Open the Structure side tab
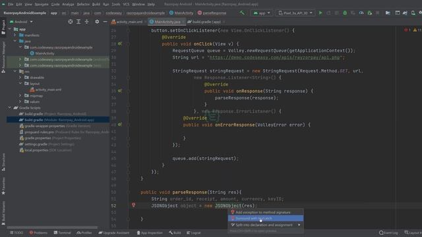This screenshot has height=237, width=422. click(3, 162)
